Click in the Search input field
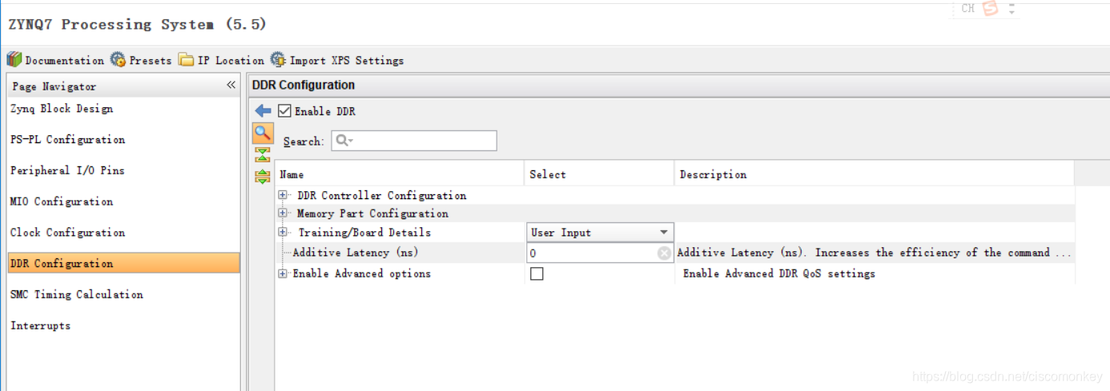 pyautogui.click(x=414, y=141)
